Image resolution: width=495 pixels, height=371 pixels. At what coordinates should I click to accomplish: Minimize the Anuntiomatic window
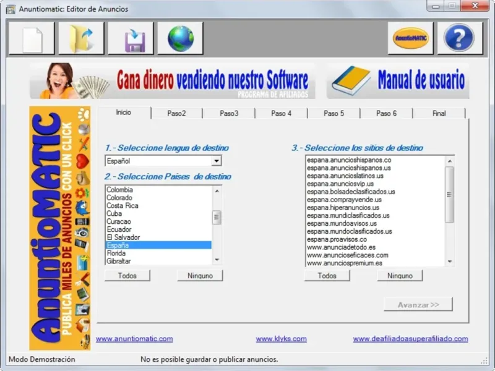436,6
